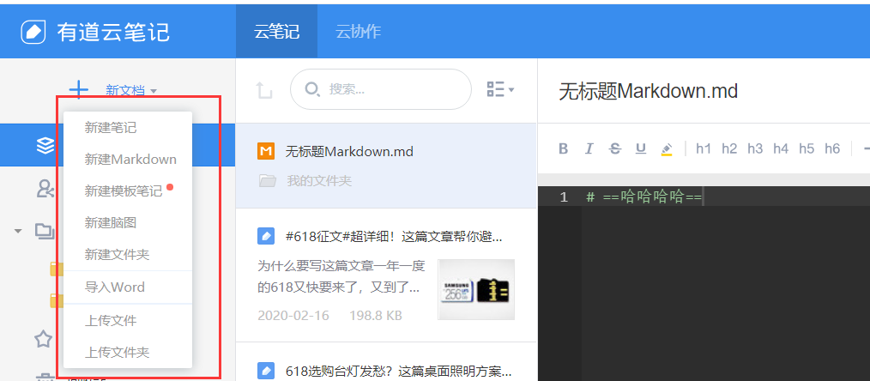Click the 搜索 search input field
The image size is (870, 381).
pos(381,89)
